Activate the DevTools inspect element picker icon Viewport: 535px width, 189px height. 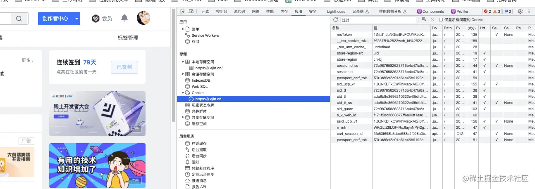tap(182, 12)
